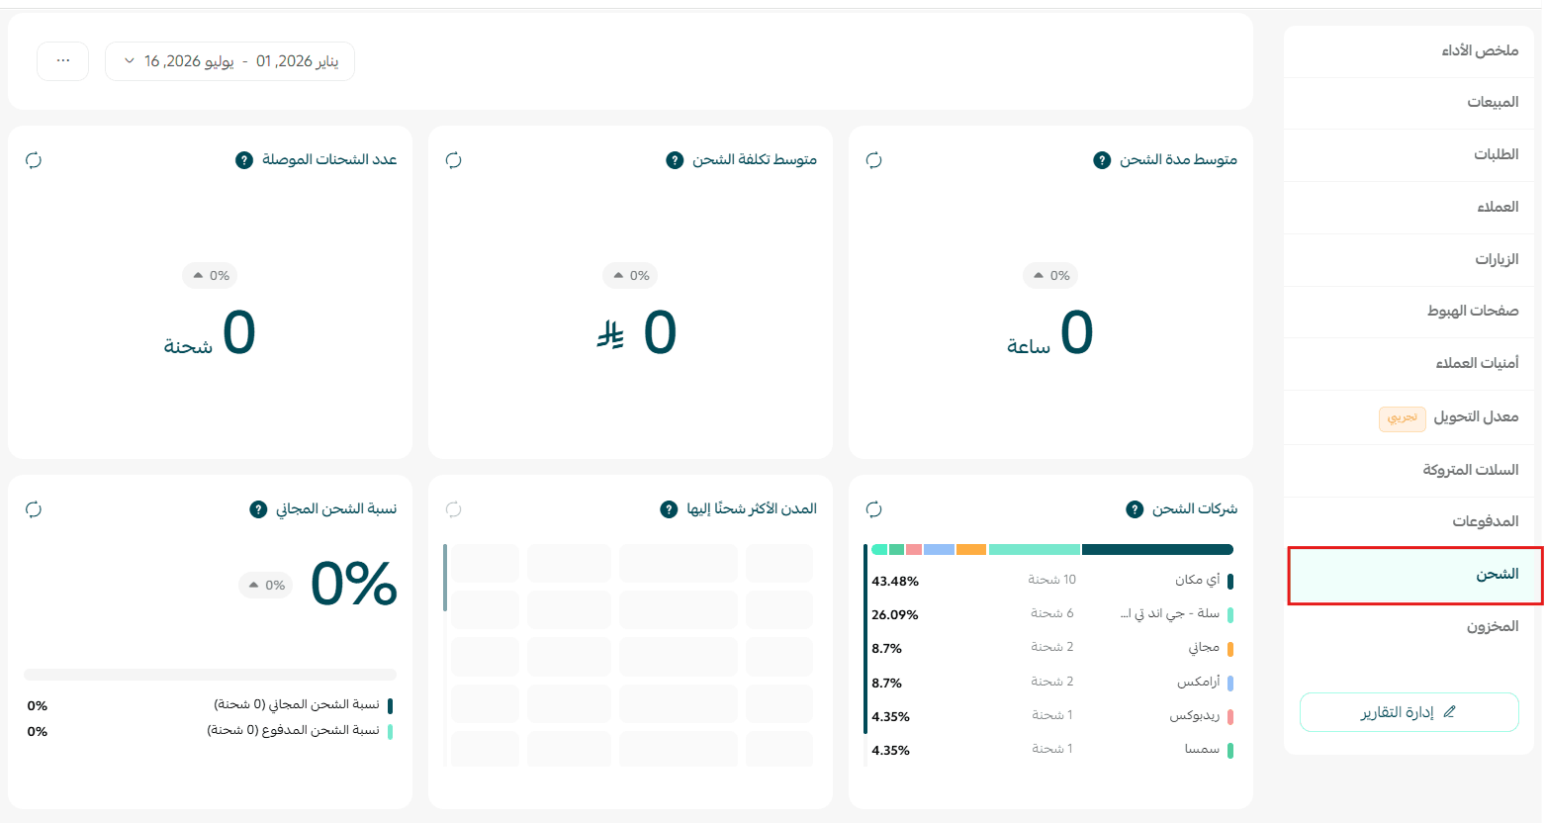Refresh the متوسط مدة الشحن card
Viewport: 1545px width, 823px height.
click(x=873, y=160)
